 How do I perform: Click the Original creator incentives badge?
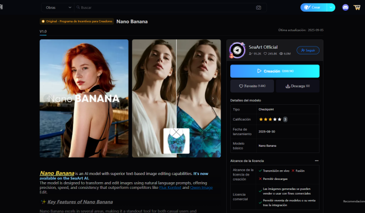pos(77,21)
